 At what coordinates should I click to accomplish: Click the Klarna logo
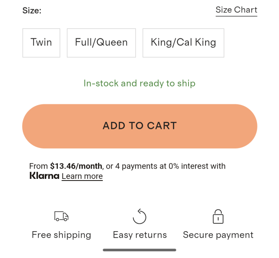44,176
